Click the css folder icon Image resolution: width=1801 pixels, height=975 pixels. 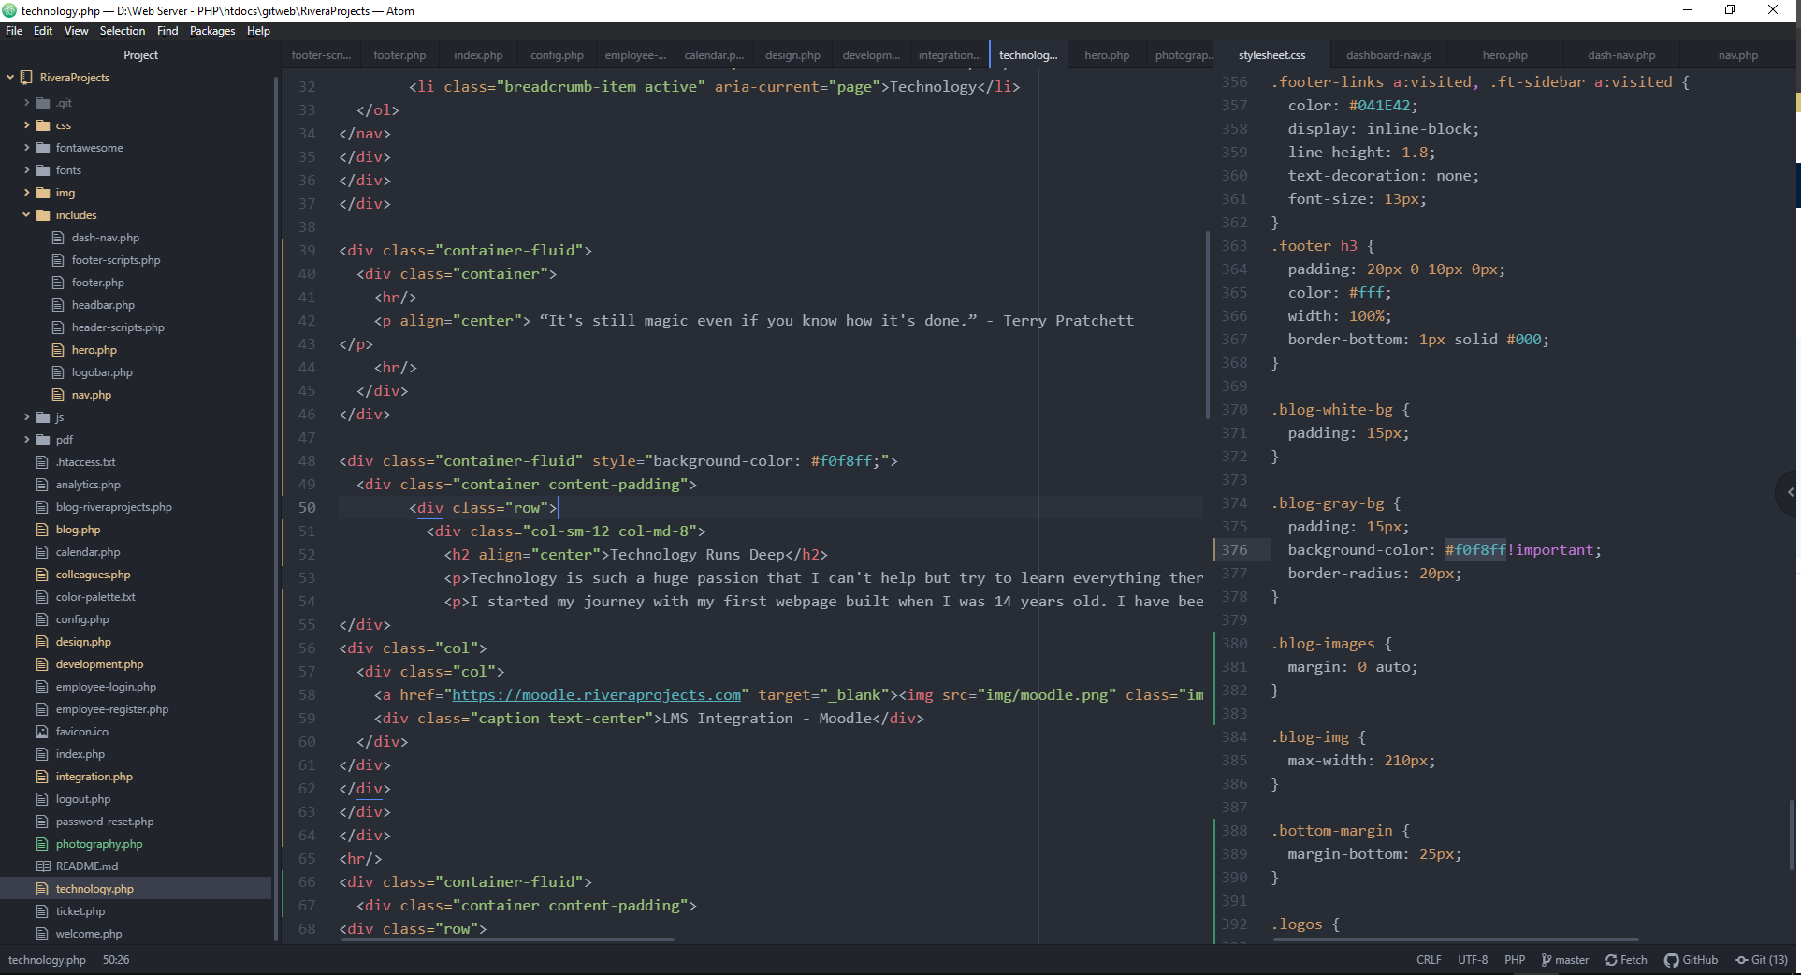click(43, 125)
